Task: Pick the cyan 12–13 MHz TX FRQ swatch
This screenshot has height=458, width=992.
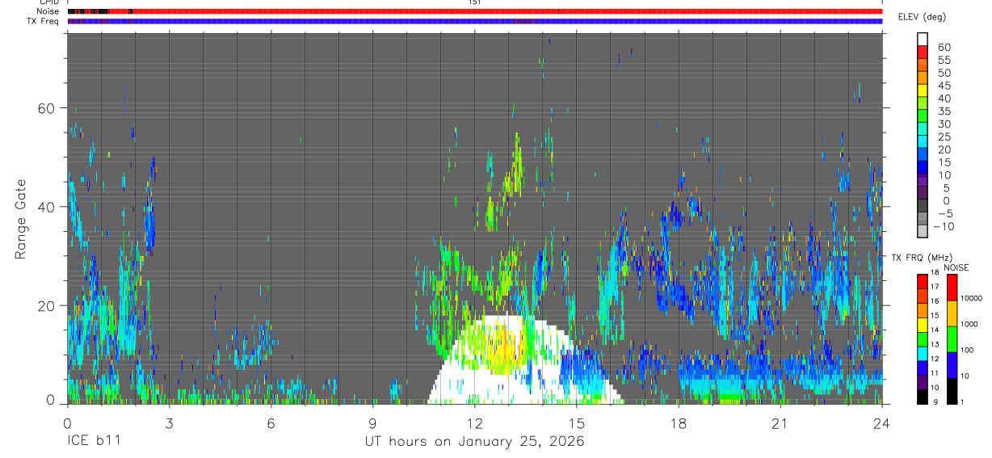Action: (x=923, y=353)
